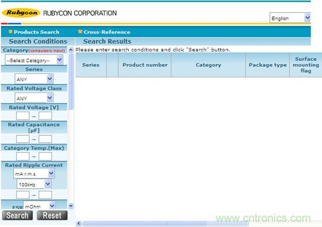Image resolution: width=322 pixels, height=227 pixels.
Task: Open the 100kHz frequency dropdown
Action: click(33, 184)
